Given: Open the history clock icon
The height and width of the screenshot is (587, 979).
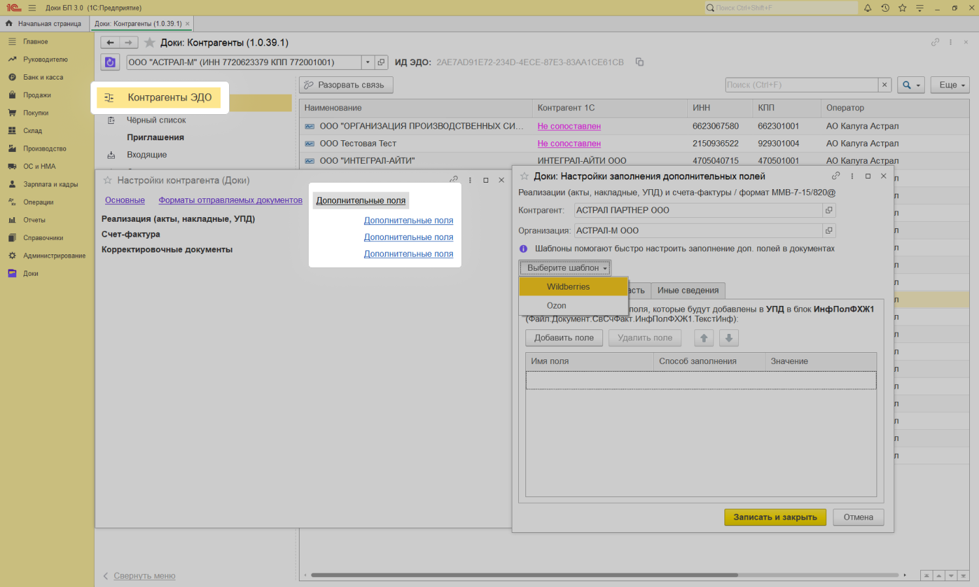Looking at the screenshot, I should [x=885, y=8].
